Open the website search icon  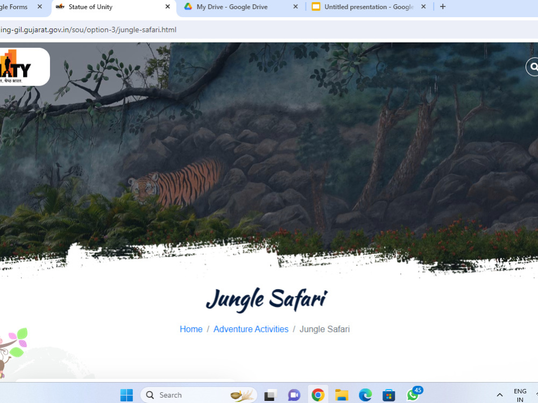[533, 67]
